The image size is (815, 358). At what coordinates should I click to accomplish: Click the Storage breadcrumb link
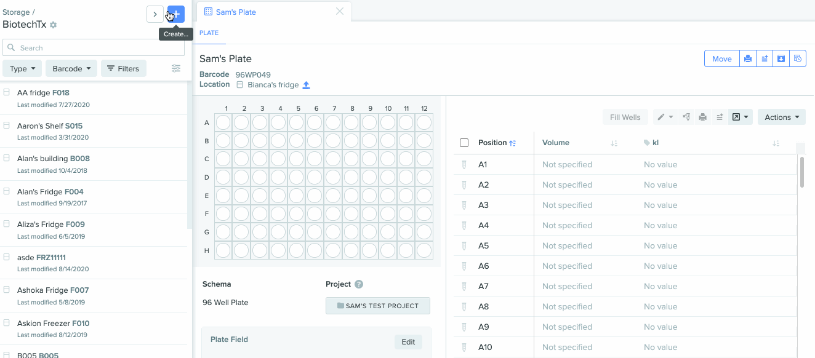[x=16, y=12]
